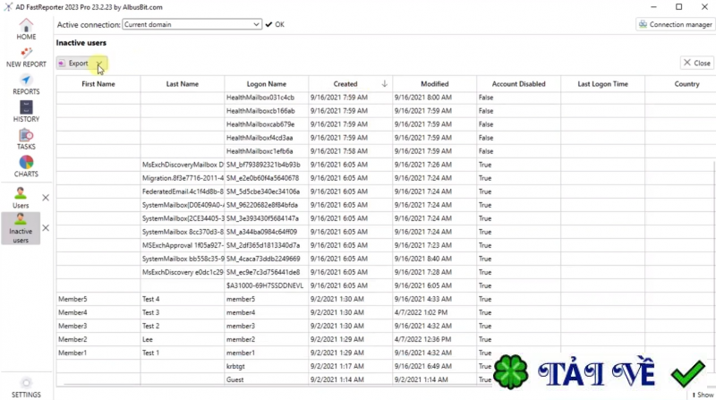The width and height of the screenshot is (716, 400).
Task: Select the SM_4caca73ddb2249669 logon name
Action: click(266, 259)
